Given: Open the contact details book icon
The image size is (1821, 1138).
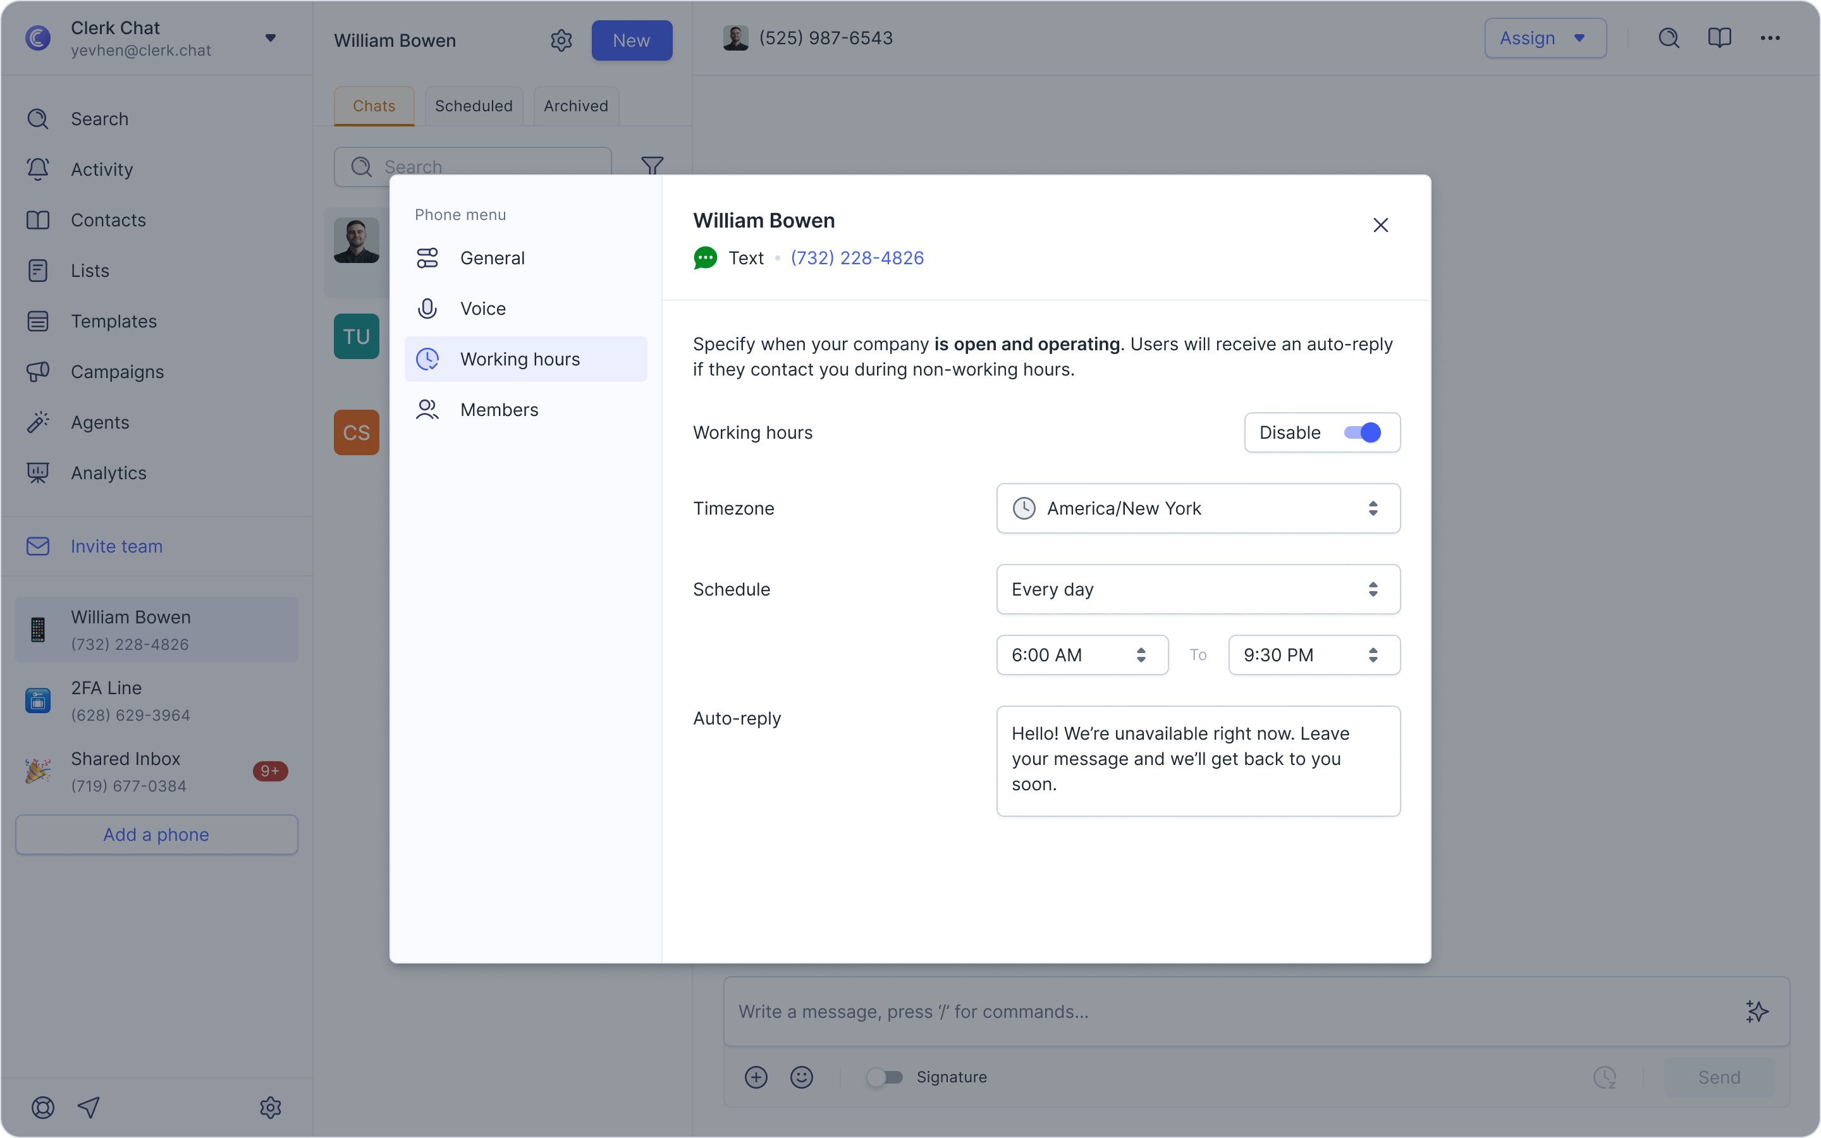Looking at the screenshot, I should pos(1719,38).
